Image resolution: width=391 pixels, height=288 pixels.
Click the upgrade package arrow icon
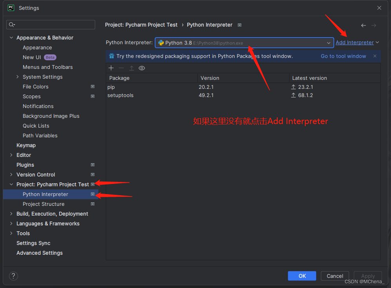click(x=132, y=68)
